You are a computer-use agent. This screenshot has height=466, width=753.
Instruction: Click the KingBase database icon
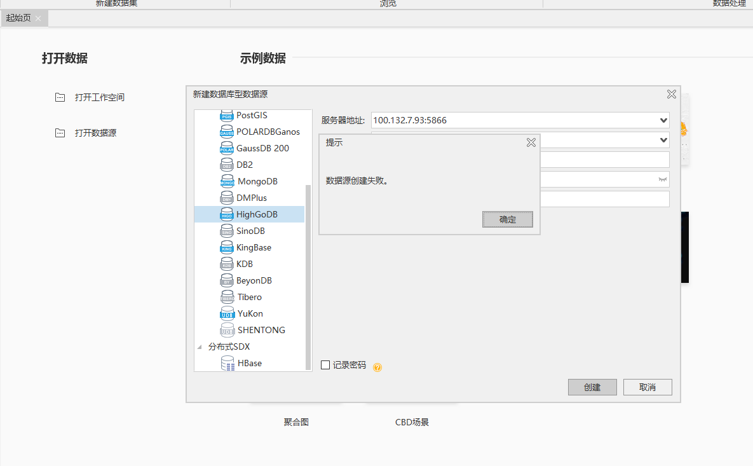227,247
